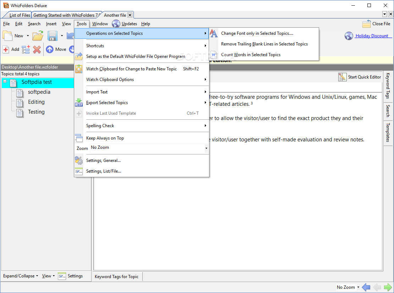This screenshot has height=293, width=394.
Task: Open the Window menu
Action: tap(100, 24)
